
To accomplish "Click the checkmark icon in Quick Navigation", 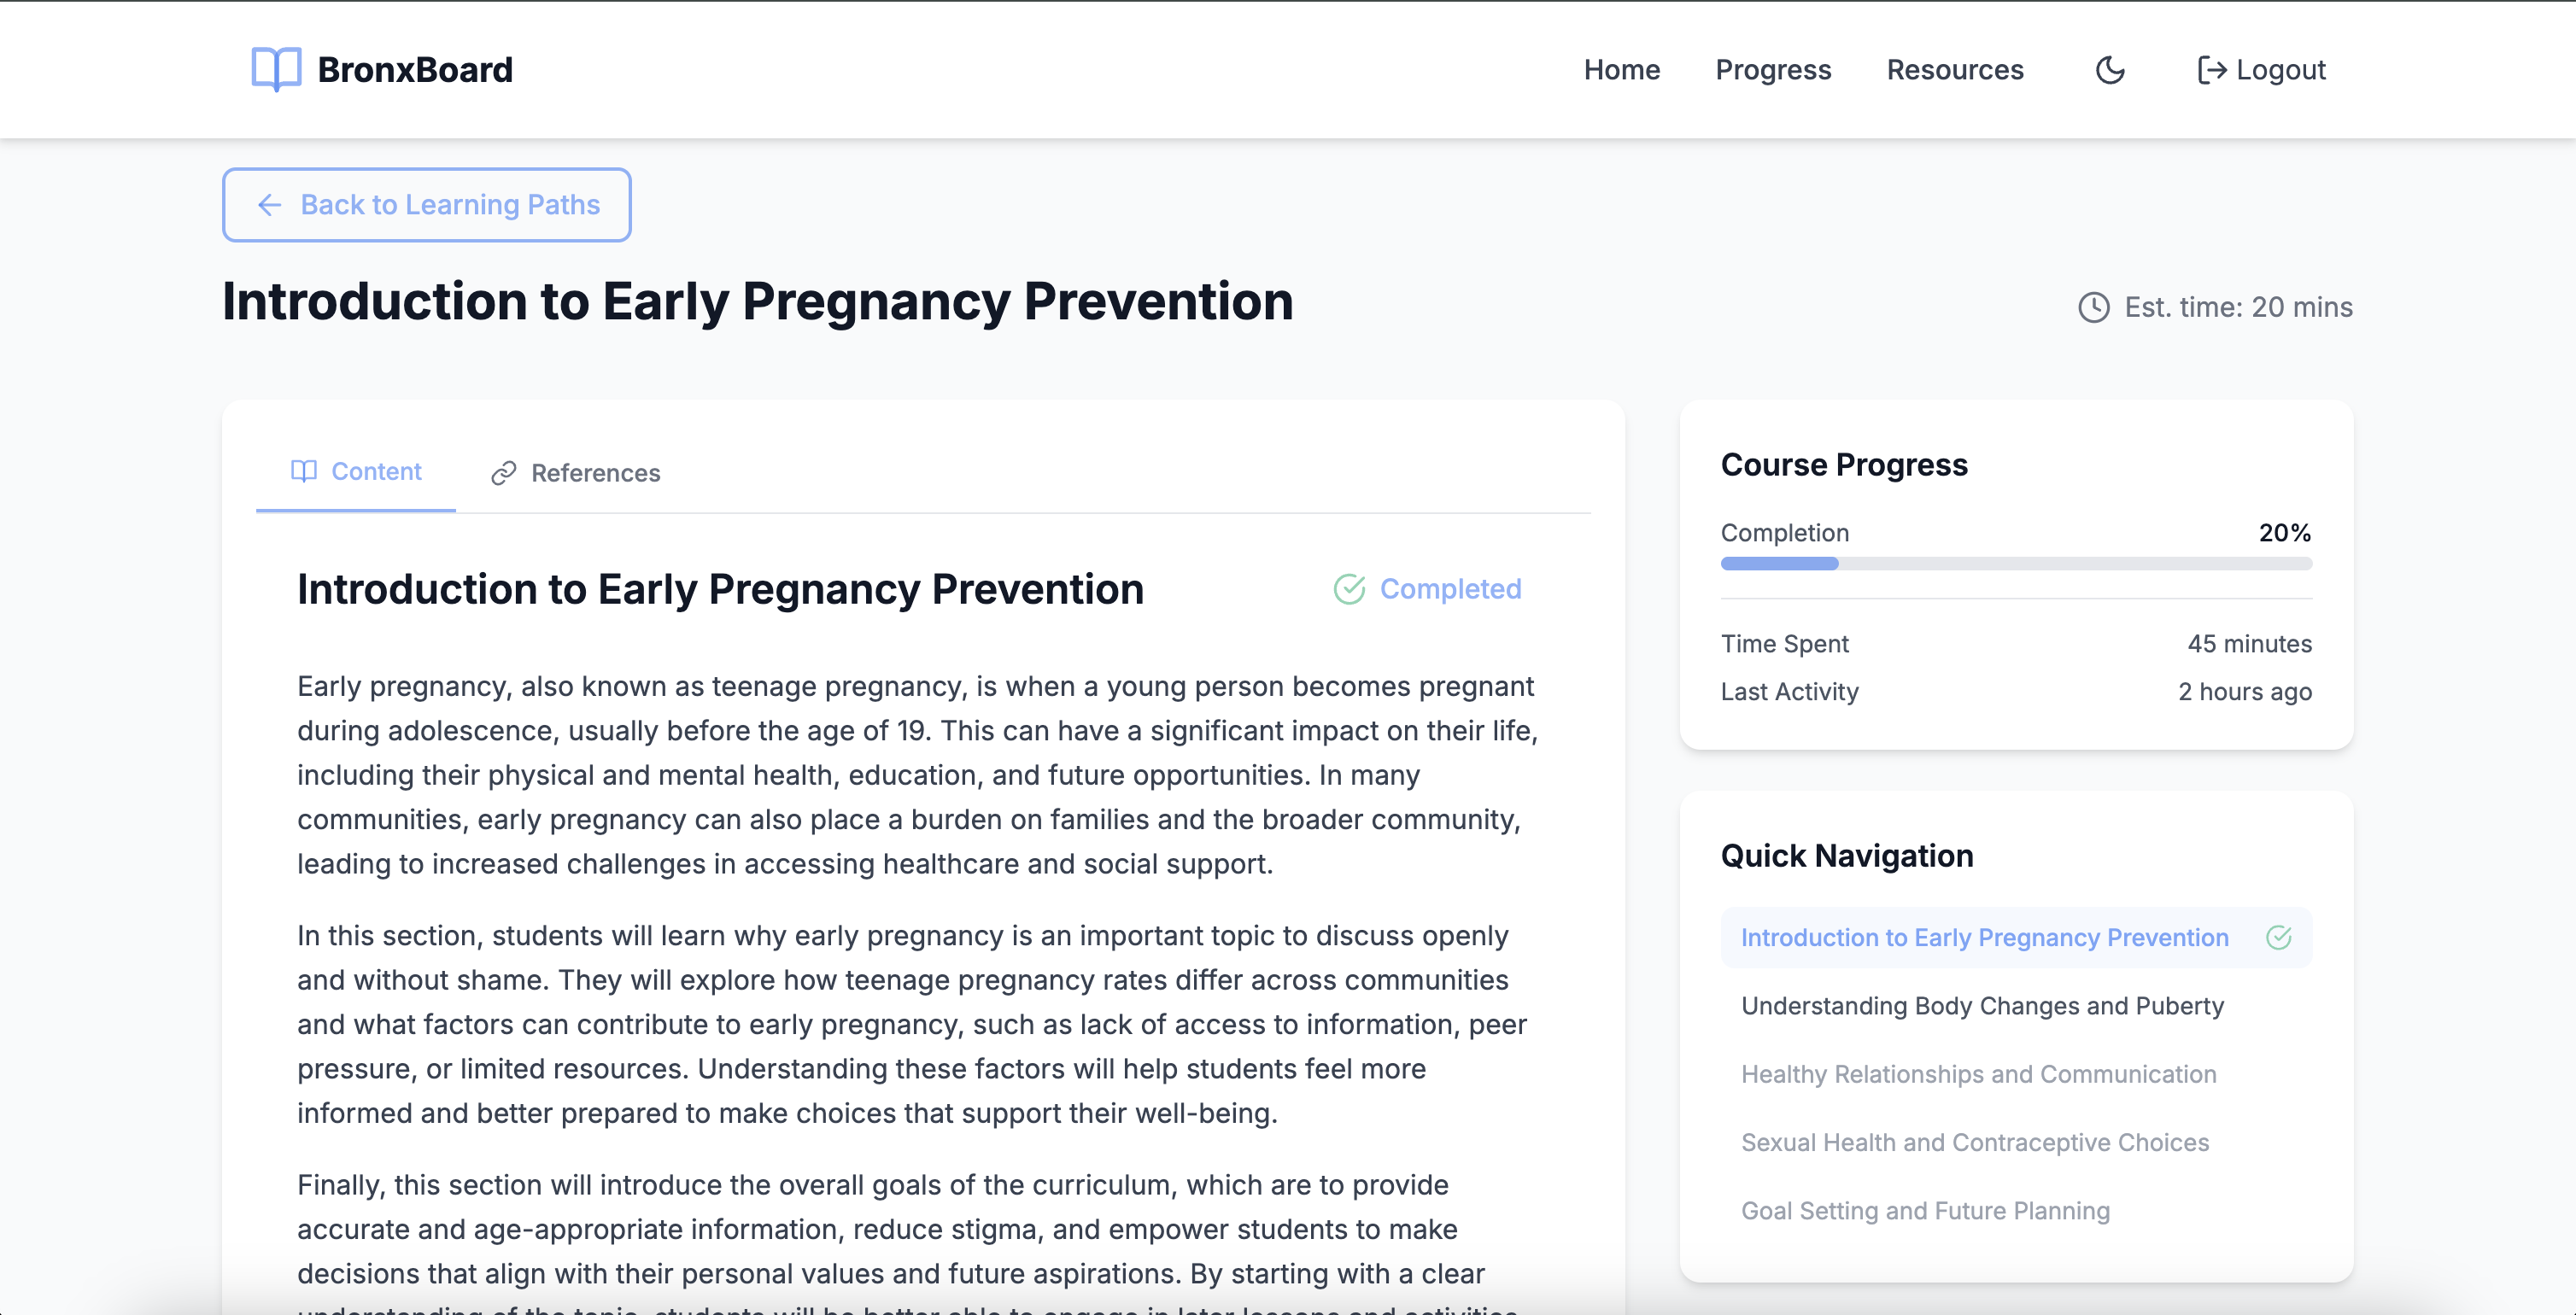I will pos(2278,937).
